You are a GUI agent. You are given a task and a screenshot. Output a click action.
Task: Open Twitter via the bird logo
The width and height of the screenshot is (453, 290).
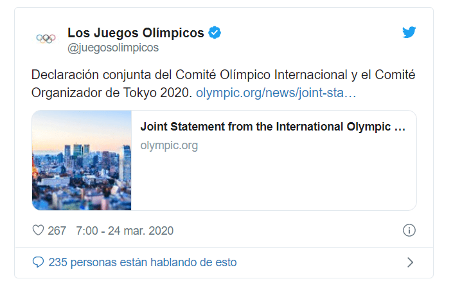[409, 33]
